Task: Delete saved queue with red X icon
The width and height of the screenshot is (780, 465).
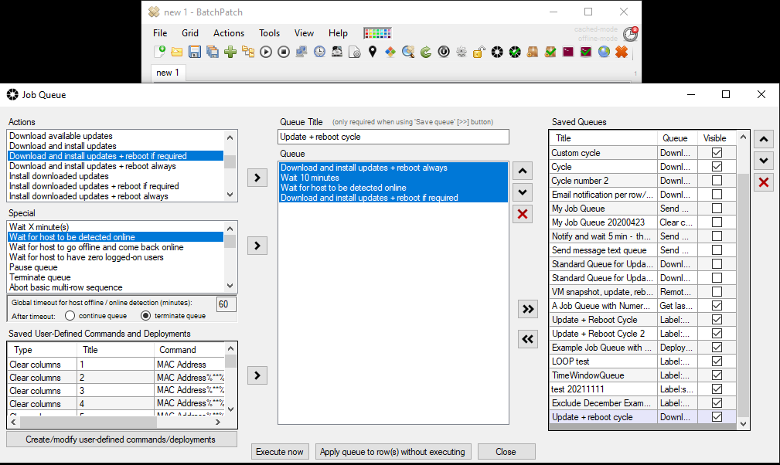Action: (x=764, y=182)
